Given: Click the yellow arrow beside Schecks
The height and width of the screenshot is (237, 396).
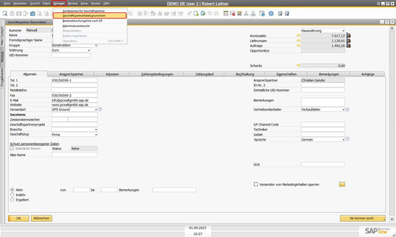Looking at the screenshot, I should (298, 66).
